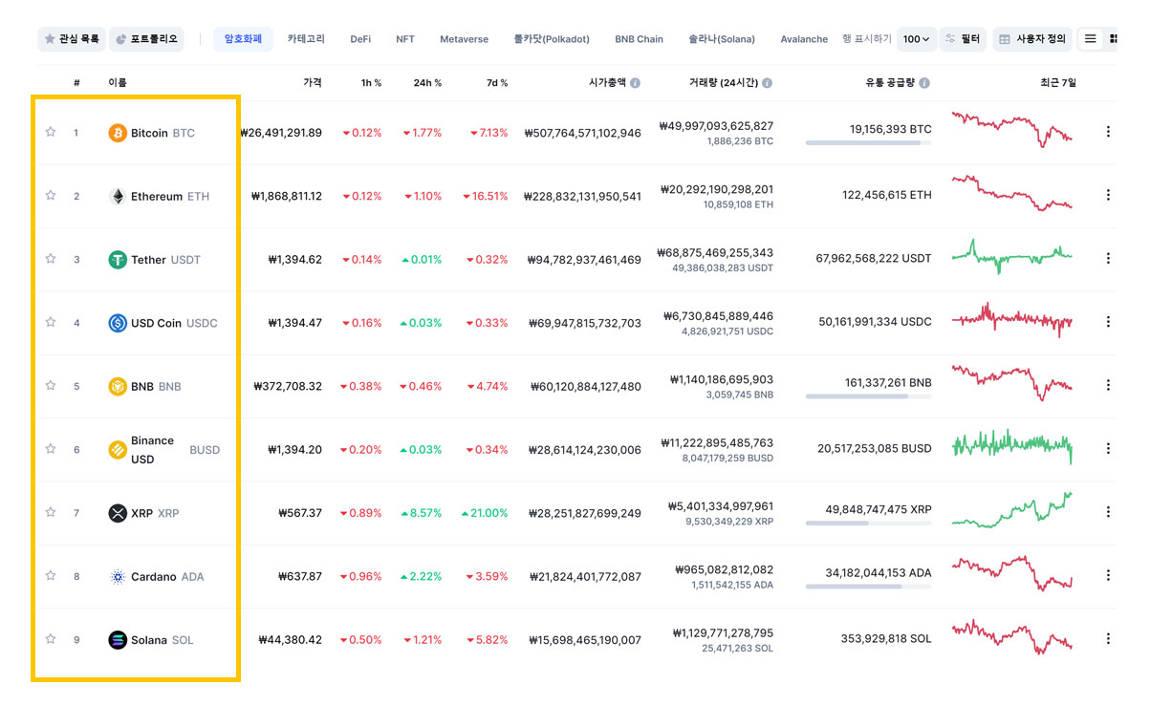1150x706 pixels.
Task: Click Ethereum market cap ₩228,832,131,950,541
Action: click(582, 196)
